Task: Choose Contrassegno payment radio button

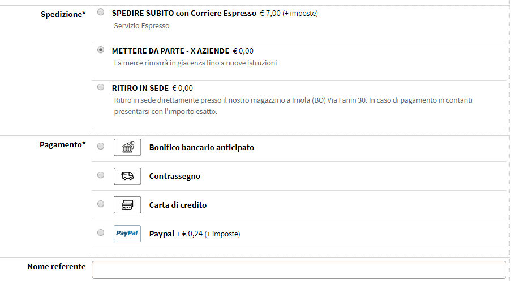Action: point(101,175)
